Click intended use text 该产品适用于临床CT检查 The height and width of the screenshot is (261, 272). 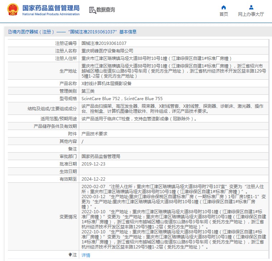pos(139,119)
